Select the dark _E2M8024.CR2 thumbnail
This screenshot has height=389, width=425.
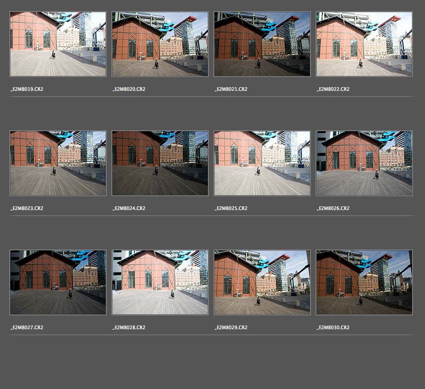[160, 163]
